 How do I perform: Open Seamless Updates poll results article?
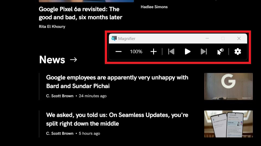(117, 119)
